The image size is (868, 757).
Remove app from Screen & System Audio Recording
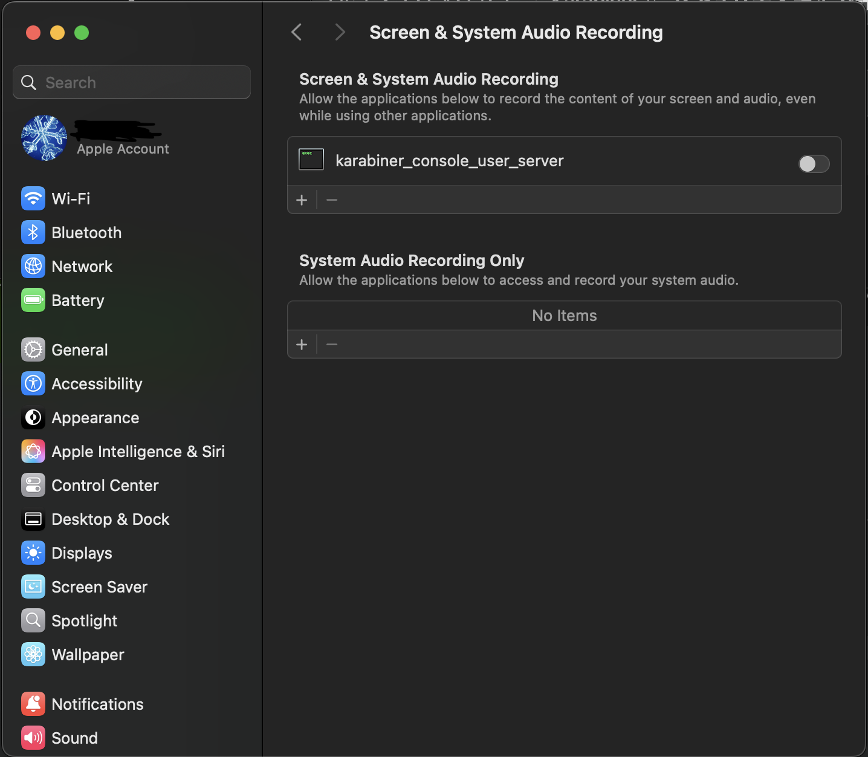click(332, 200)
